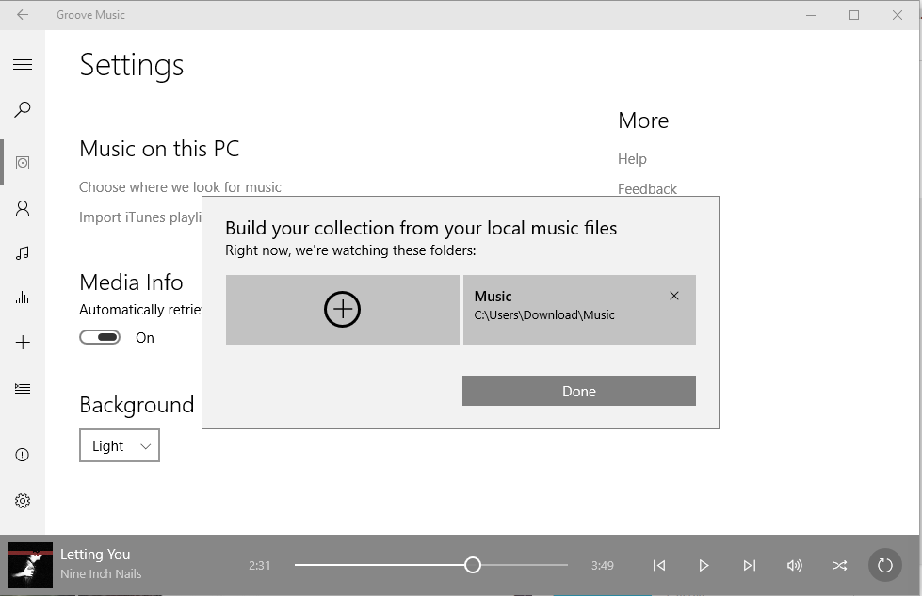Open Settings gear icon in sidebar
Viewport: 922px width, 596px height.
(23, 501)
